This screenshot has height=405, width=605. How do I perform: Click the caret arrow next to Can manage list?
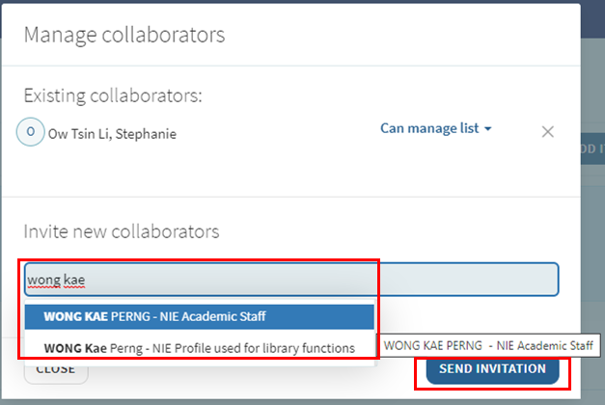[x=488, y=129]
